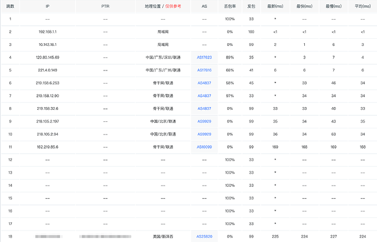Select latest latency 169 in hop 11

point(275,147)
